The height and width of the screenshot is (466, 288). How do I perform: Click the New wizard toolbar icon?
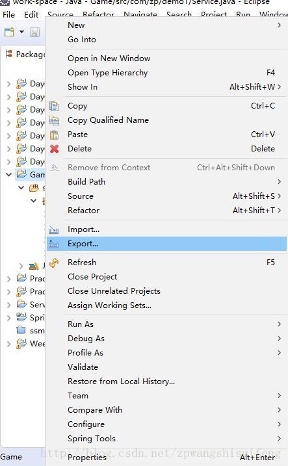(9, 32)
